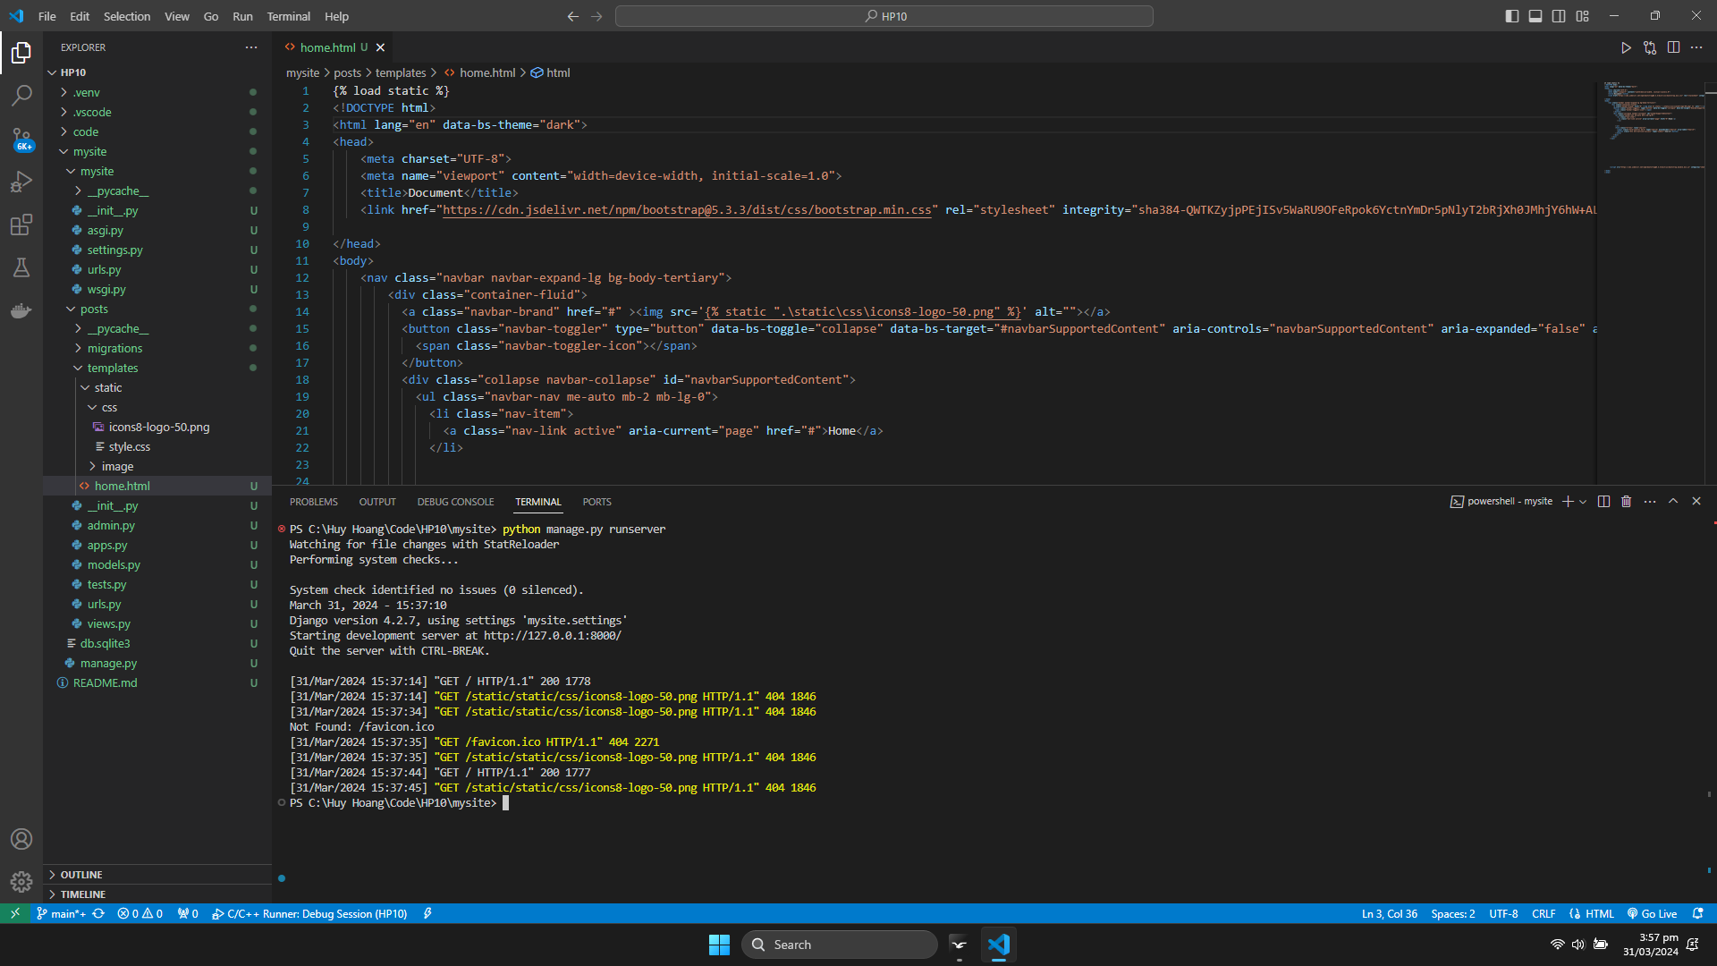This screenshot has width=1717, height=966.
Task: Open the Run and Debug view
Action: point(21,182)
